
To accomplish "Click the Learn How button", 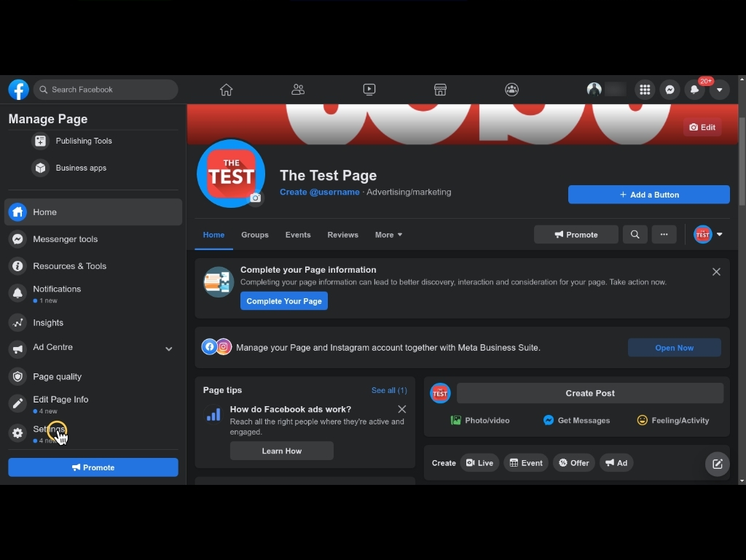I will tap(282, 451).
